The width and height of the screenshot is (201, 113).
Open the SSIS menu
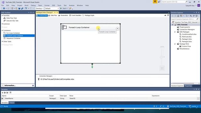point(53,5)
